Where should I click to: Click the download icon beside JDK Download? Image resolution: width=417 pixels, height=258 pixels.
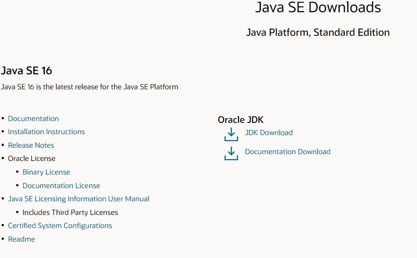pyautogui.click(x=231, y=134)
